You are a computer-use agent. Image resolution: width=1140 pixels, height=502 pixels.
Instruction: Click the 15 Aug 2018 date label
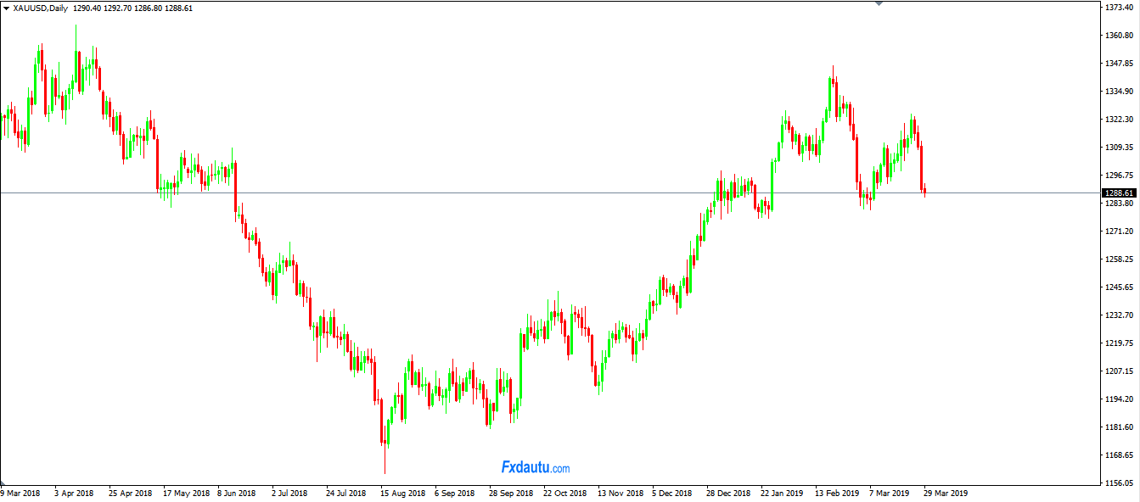pos(402,493)
